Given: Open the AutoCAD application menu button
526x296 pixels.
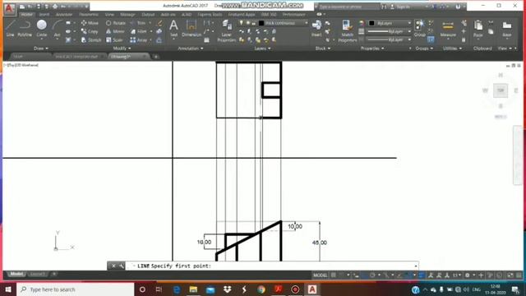Looking at the screenshot, I should (9, 9).
